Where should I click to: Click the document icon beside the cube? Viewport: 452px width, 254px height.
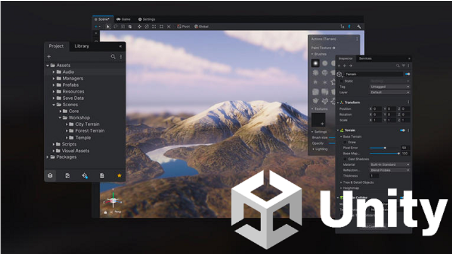coord(68,175)
